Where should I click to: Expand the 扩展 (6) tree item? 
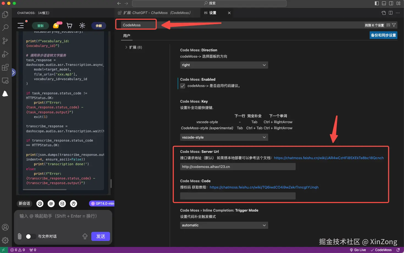(134, 47)
